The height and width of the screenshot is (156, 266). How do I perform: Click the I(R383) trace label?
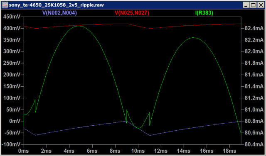pos(204,13)
